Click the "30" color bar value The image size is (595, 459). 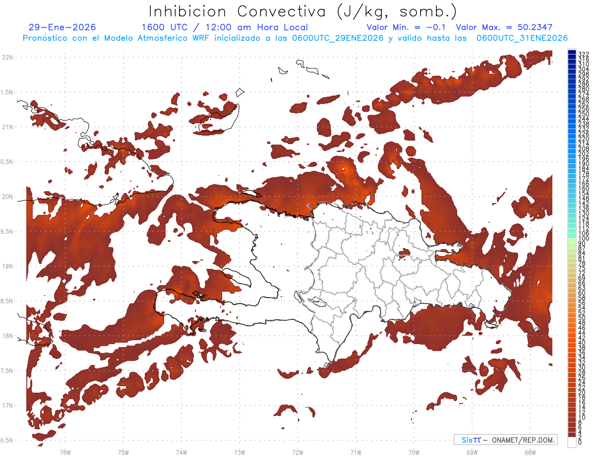click(582, 367)
